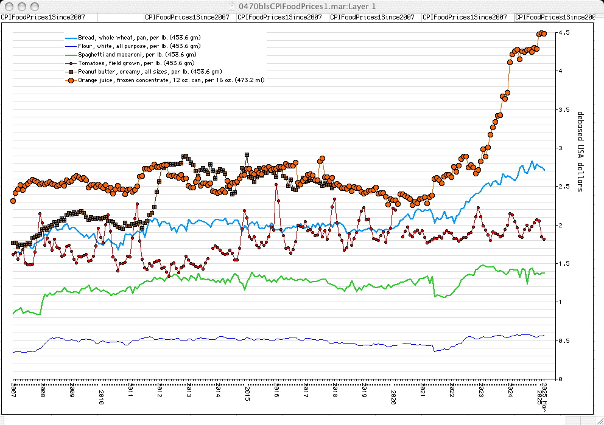
Task: Click the 2017 x-axis year label
Action: pyautogui.click(x=306, y=390)
